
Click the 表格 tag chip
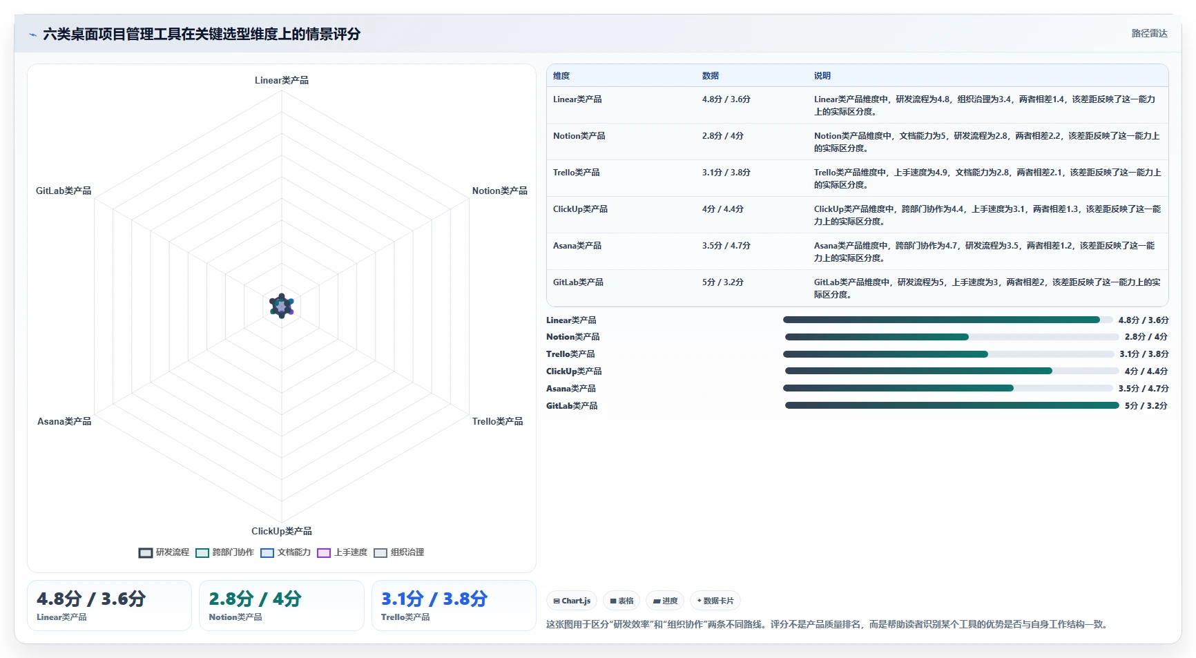(x=621, y=601)
